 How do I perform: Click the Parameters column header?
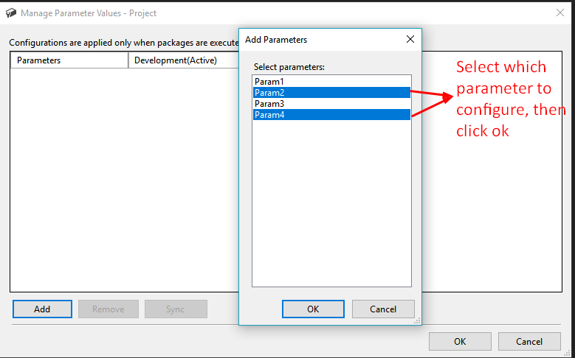coord(69,60)
